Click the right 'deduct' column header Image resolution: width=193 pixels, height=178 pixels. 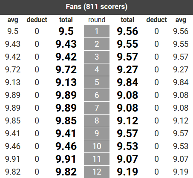[x=156, y=20]
